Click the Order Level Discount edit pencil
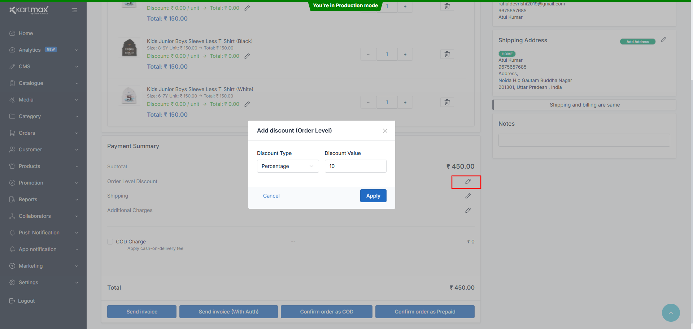The height and width of the screenshot is (329, 693). (x=468, y=182)
